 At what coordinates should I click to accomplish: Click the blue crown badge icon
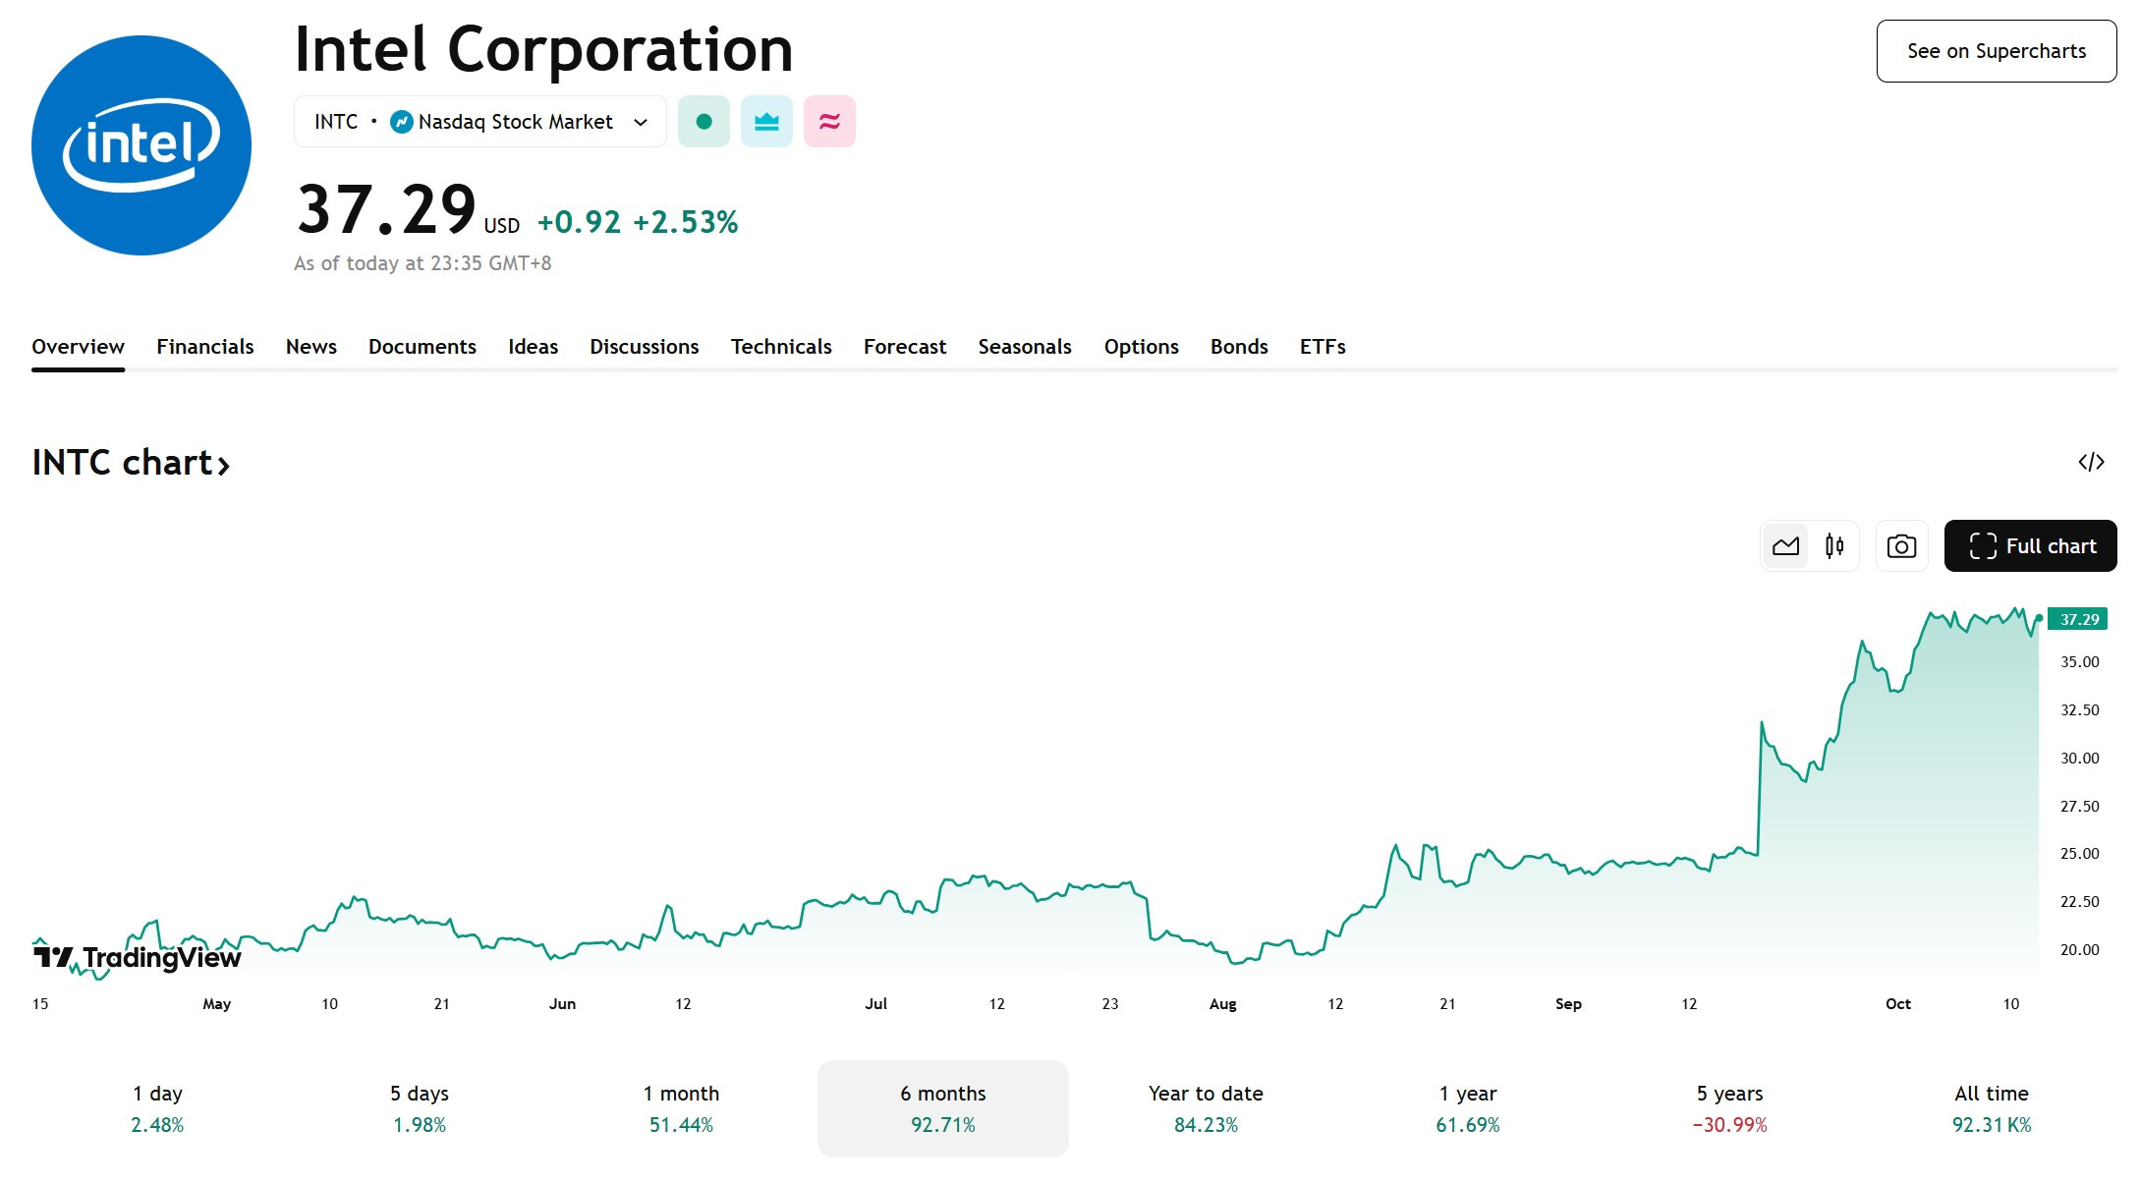point(766,122)
